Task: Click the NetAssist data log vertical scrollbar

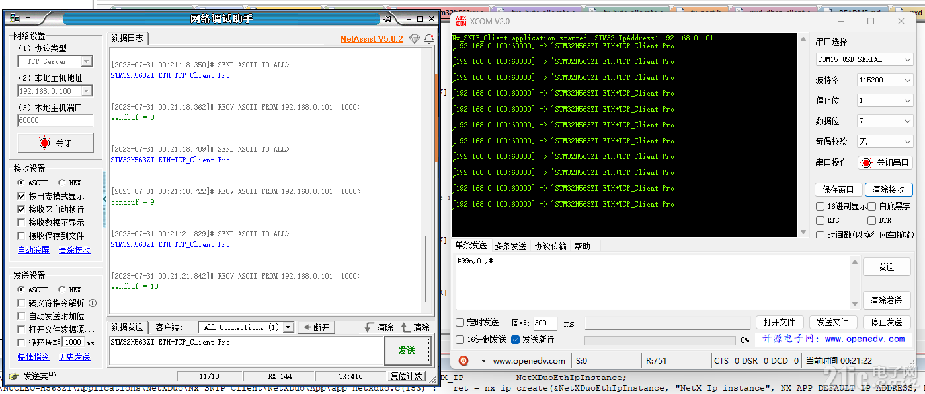Action: click(x=426, y=181)
